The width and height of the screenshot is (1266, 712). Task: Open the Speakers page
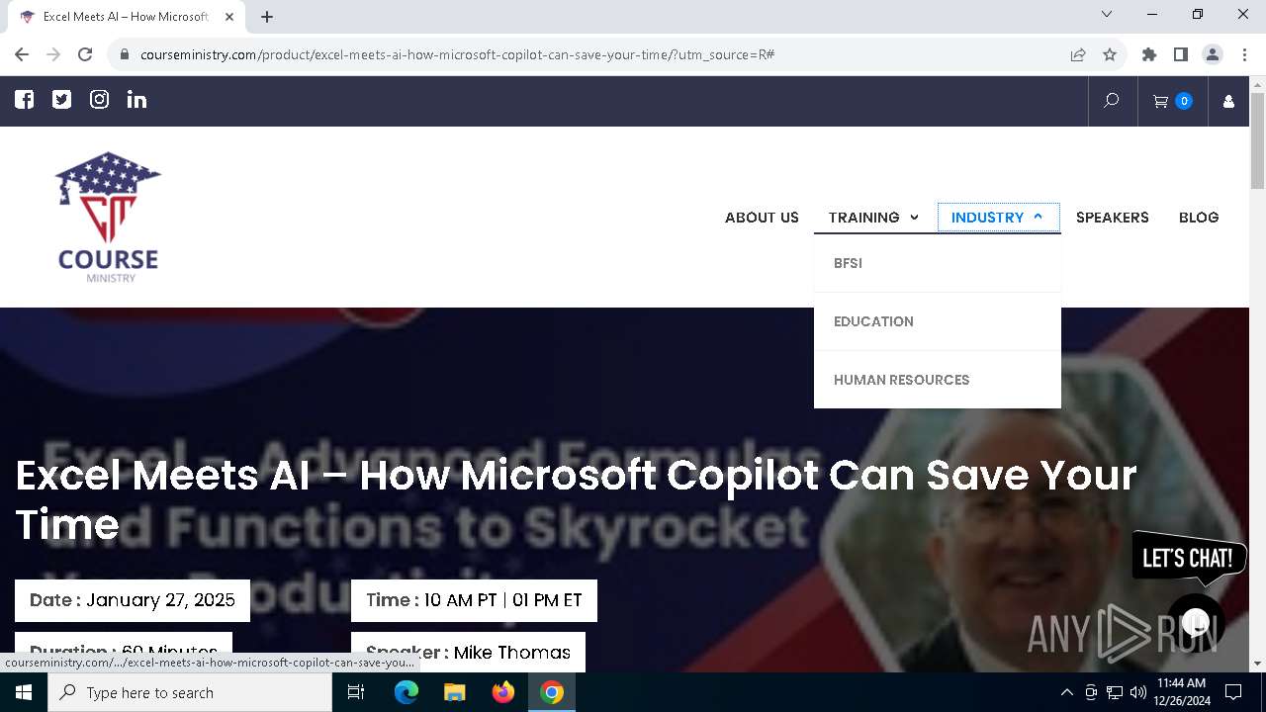[x=1112, y=218]
